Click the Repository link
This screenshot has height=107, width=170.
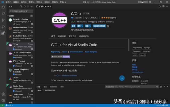(x=55, y=52)
